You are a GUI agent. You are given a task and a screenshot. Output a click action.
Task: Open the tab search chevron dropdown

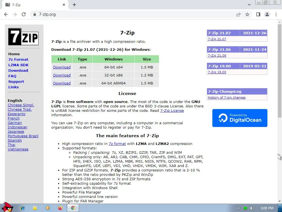pyautogui.click(x=249, y=5)
